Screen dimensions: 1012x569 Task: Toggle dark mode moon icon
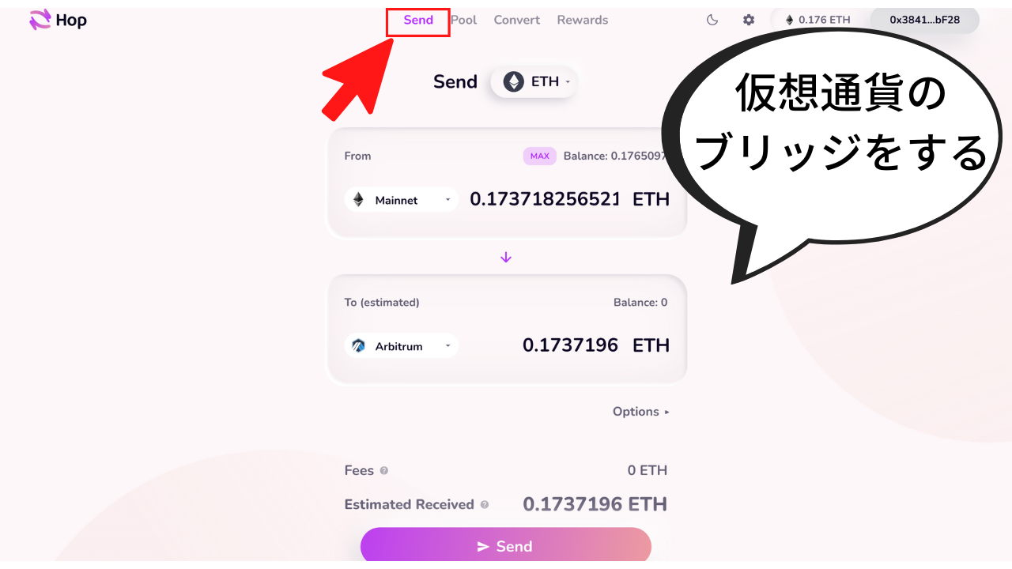(x=712, y=20)
